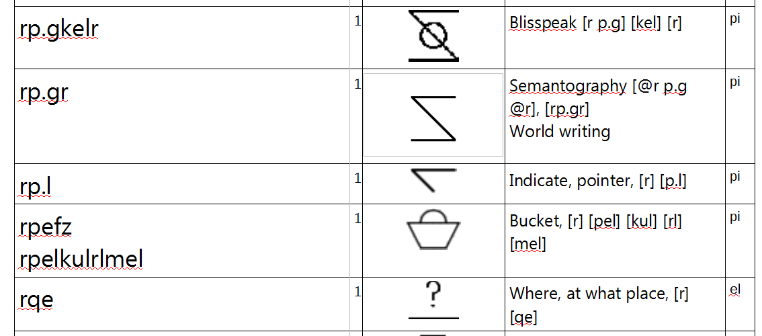Click the pointer indicate symbol image

(x=433, y=180)
